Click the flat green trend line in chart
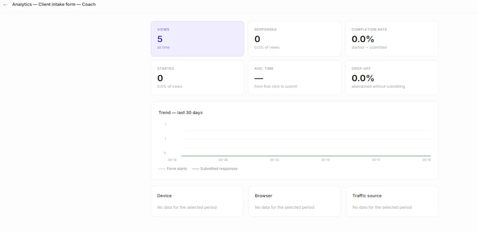This screenshot has height=232, width=477. (306, 156)
